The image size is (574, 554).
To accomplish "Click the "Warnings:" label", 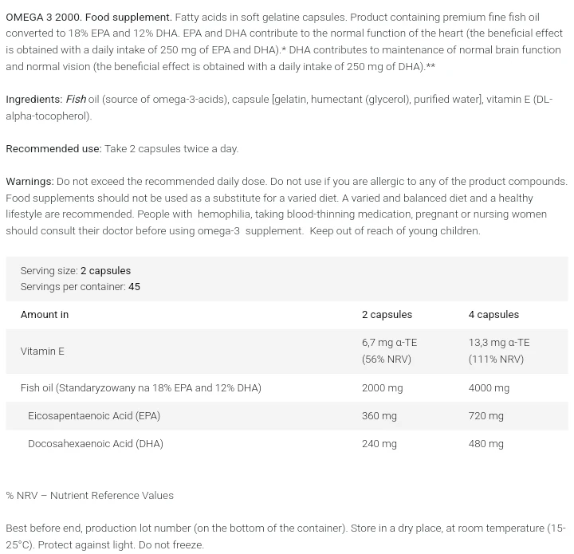I will tap(29, 182).
